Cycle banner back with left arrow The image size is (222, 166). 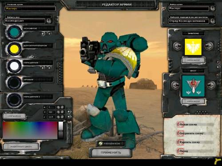[175, 85]
